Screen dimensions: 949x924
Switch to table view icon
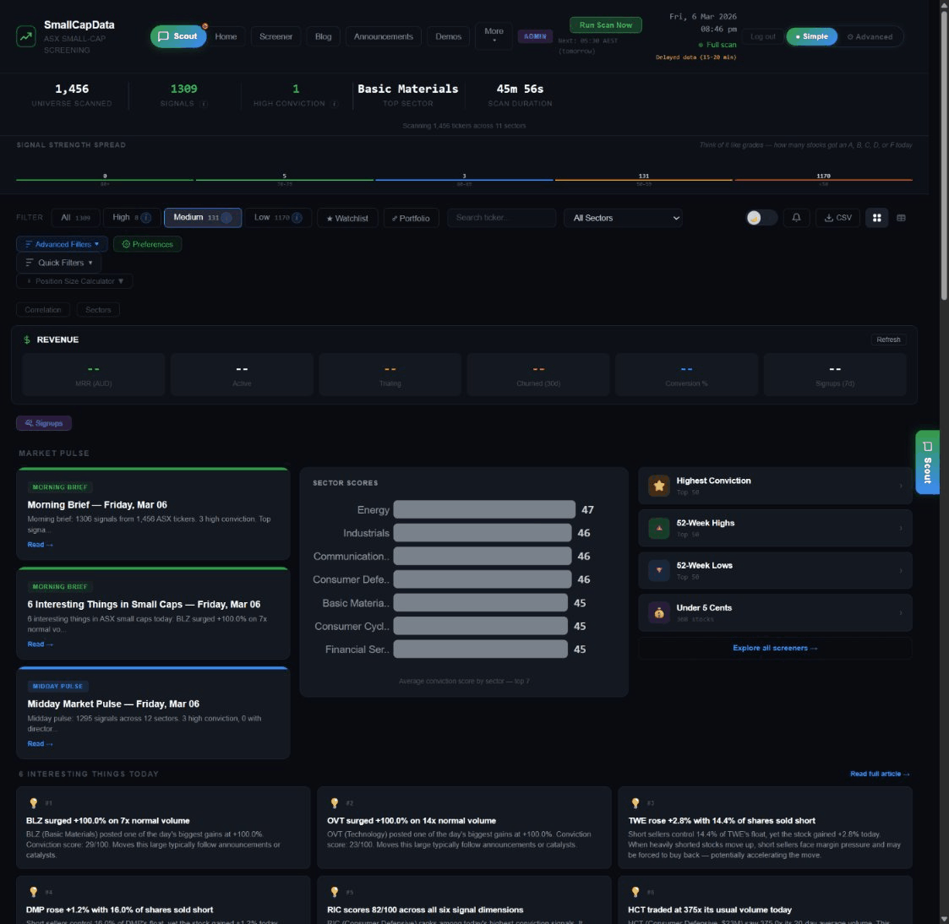tap(901, 218)
